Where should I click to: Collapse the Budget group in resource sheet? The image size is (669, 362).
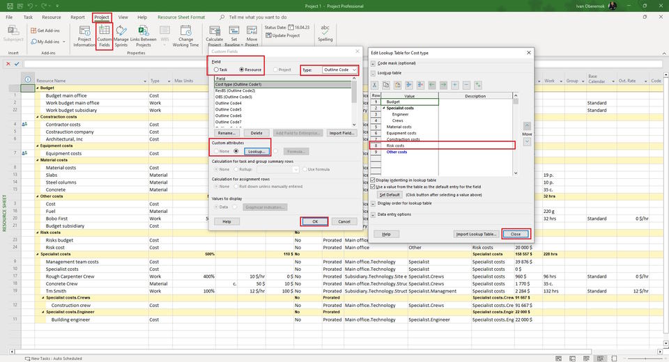click(37, 88)
